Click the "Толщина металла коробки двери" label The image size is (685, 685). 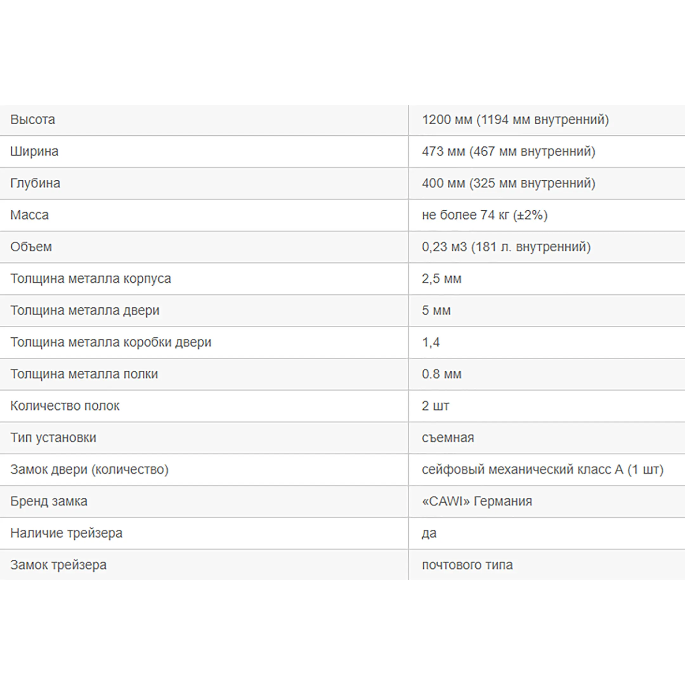pos(111,342)
